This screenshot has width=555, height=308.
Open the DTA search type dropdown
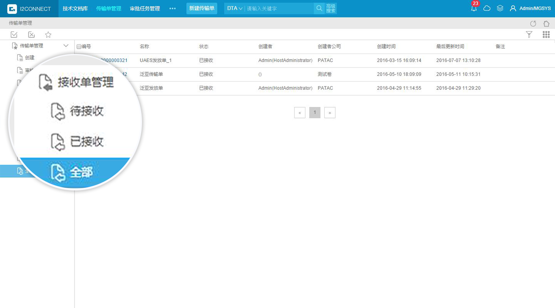[235, 8]
